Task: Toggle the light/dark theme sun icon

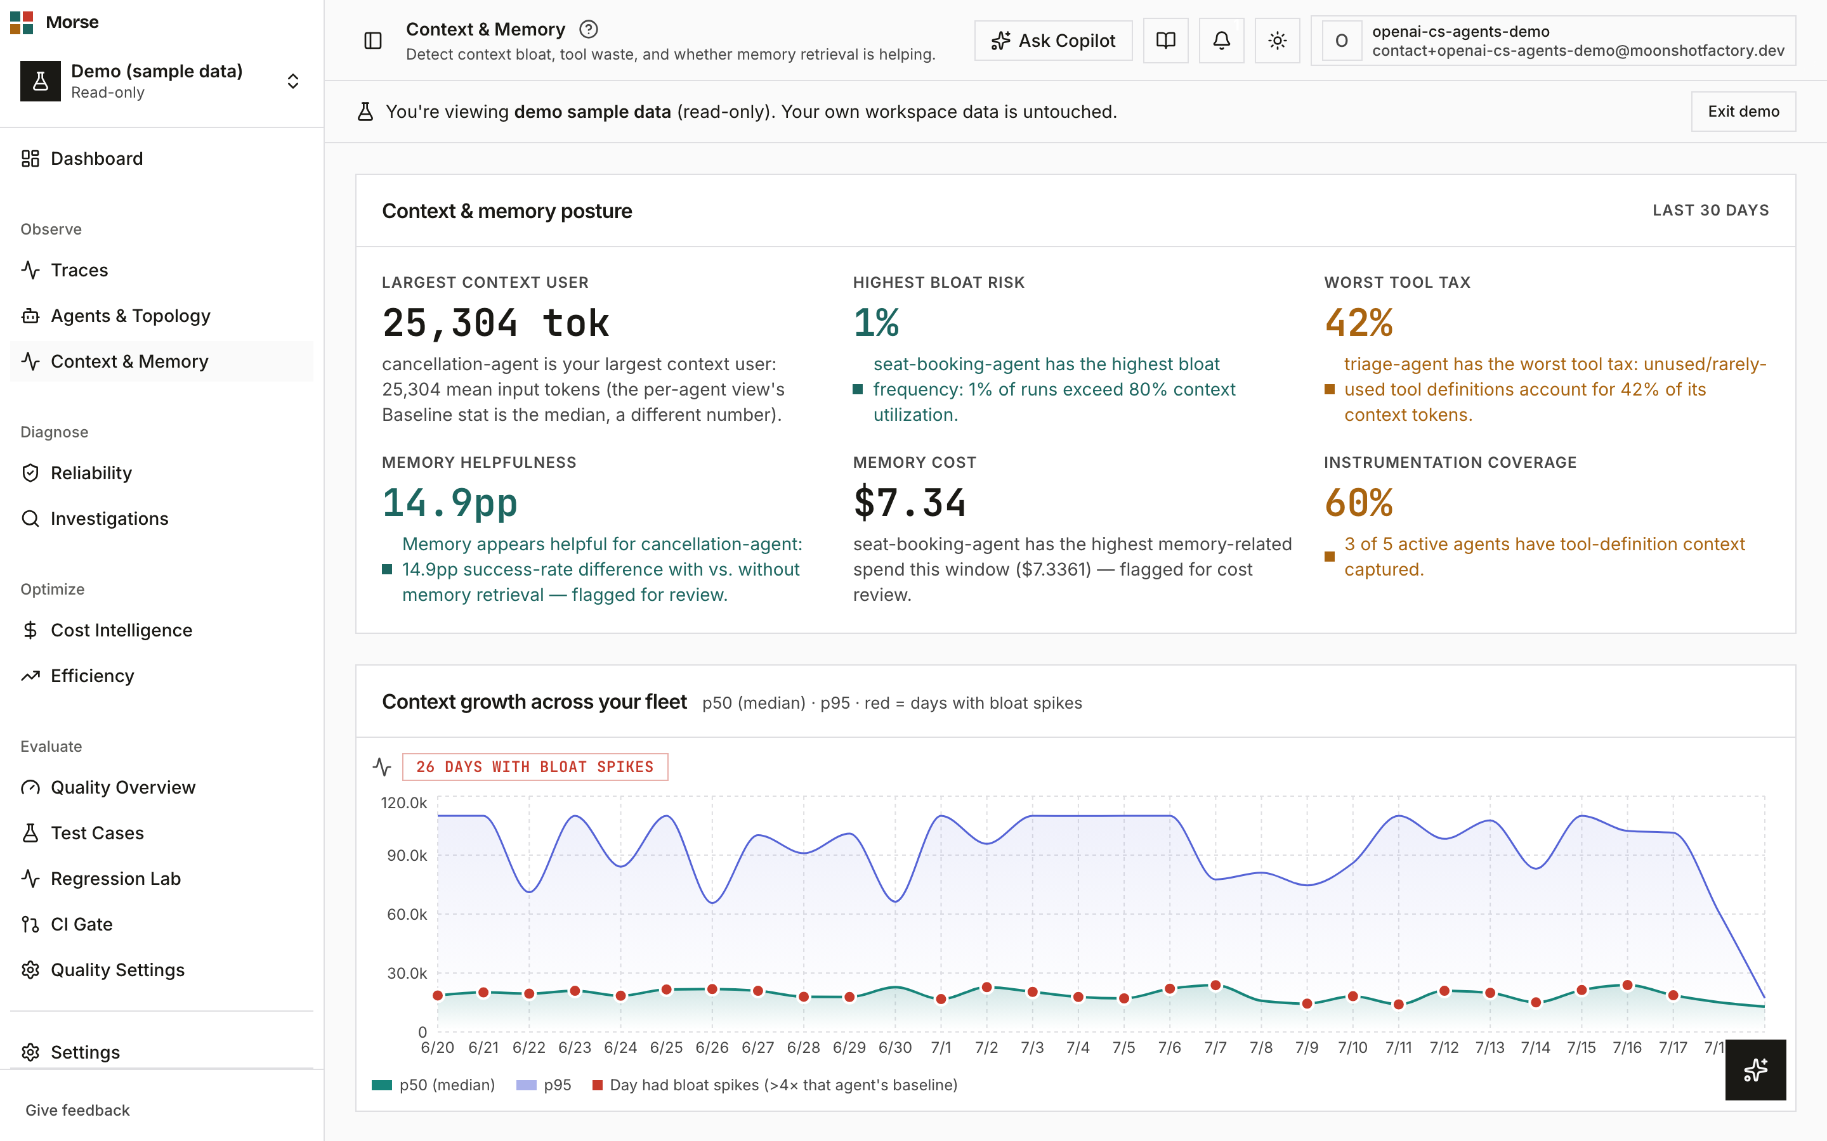Action: (x=1278, y=41)
